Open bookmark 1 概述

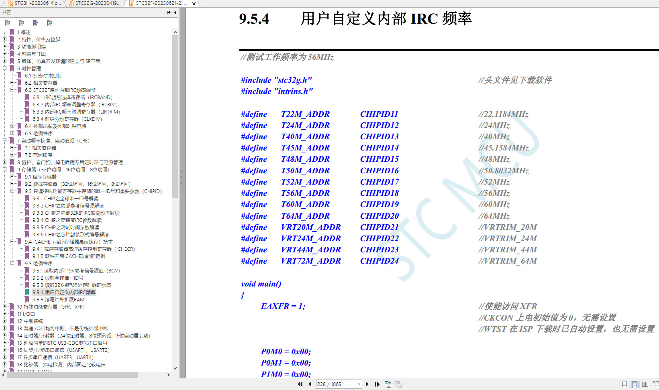point(24,32)
